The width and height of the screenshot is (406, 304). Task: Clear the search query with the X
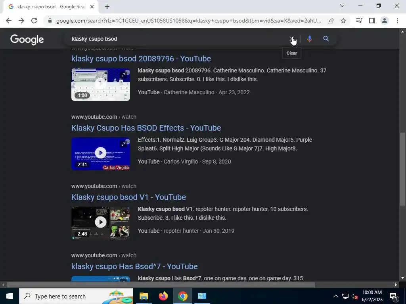pyautogui.click(x=291, y=39)
